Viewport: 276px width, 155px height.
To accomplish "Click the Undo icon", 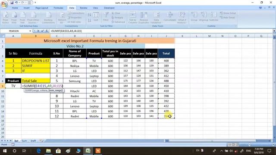I will pyautogui.click(x=16, y=3).
